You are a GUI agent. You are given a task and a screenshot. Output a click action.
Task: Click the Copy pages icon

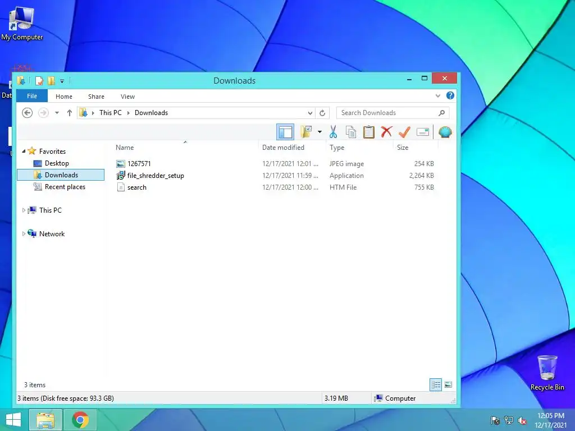click(x=351, y=132)
